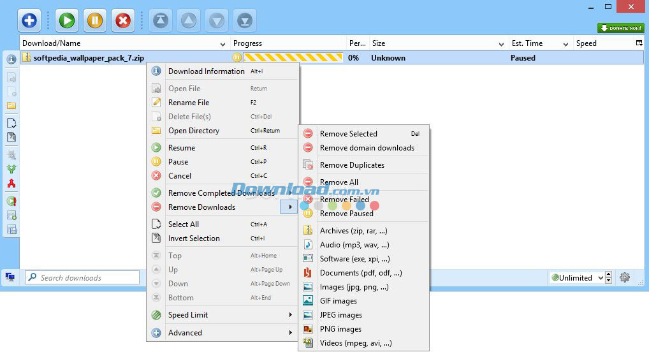649x352 pixels.
Task: Expand the Est. Time column dropdown arrow
Action: point(566,44)
